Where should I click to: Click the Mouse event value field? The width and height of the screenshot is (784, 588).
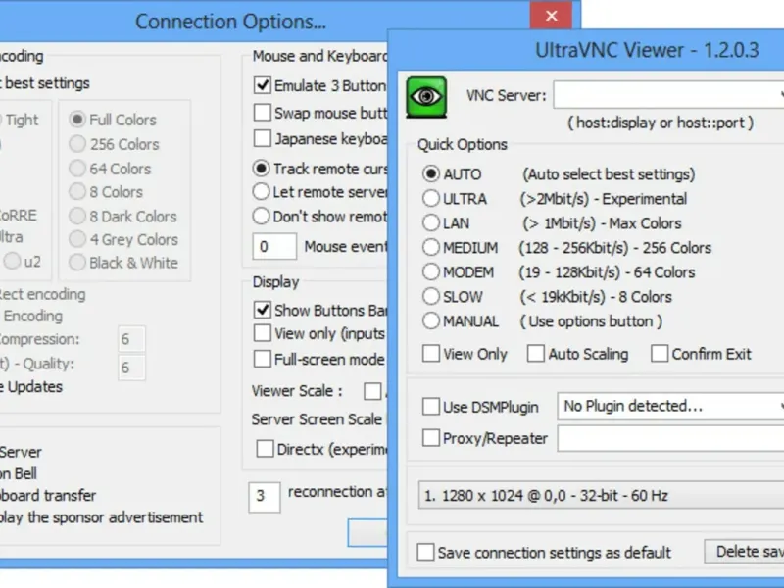pos(274,247)
